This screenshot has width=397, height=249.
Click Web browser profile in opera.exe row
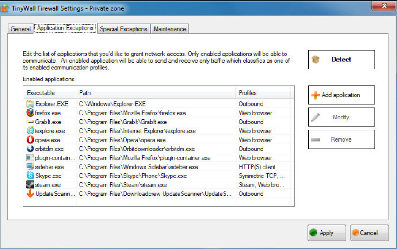click(x=256, y=140)
